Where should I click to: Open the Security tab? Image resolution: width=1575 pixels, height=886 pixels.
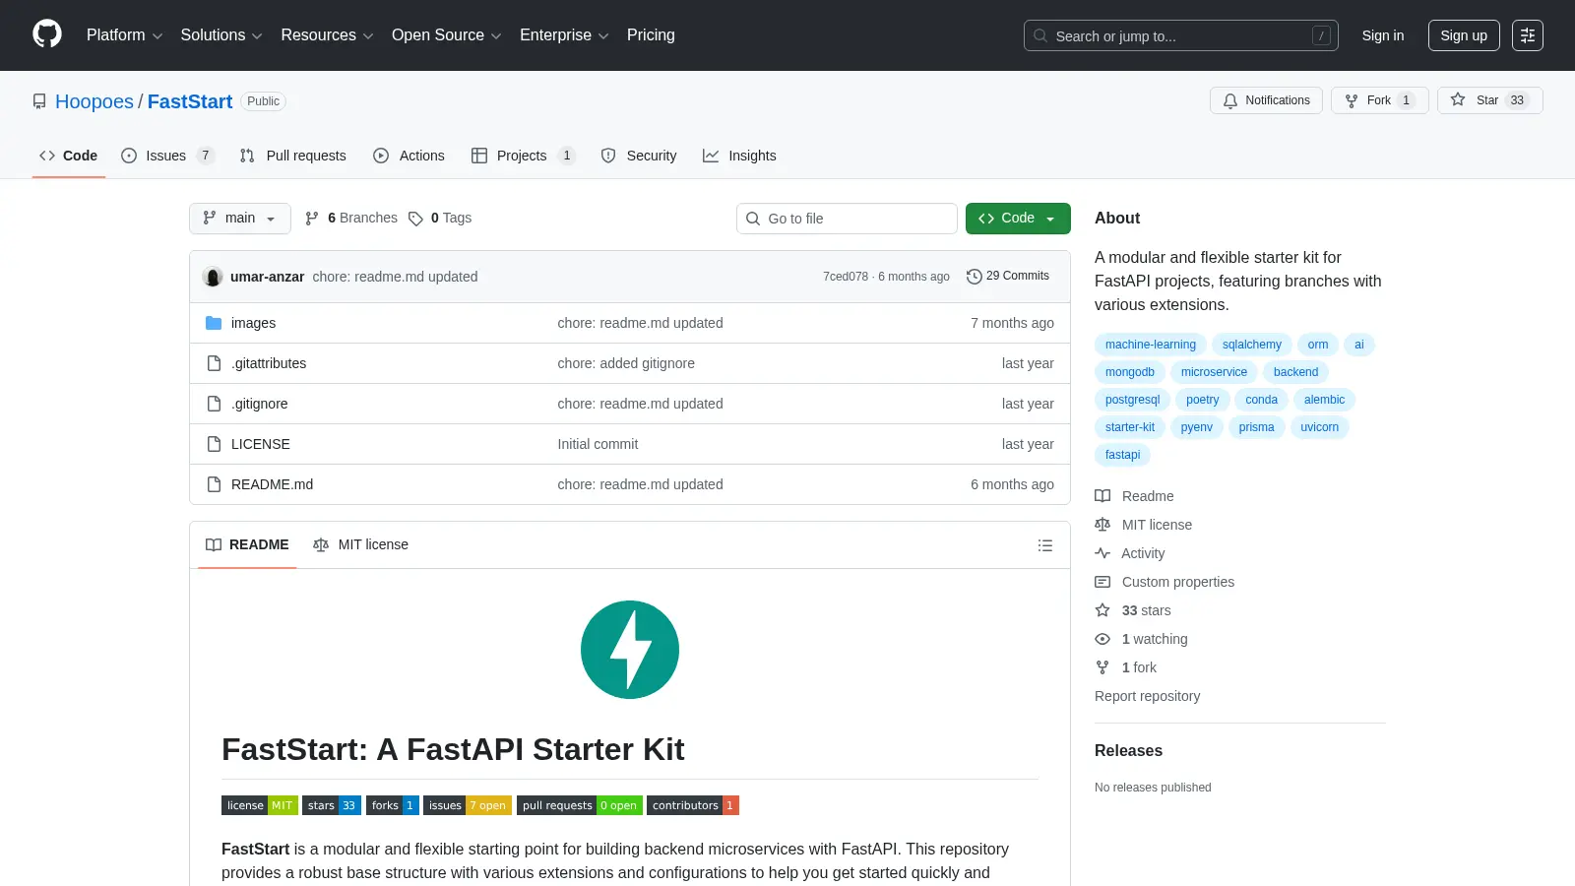click(x=639, y=156)
